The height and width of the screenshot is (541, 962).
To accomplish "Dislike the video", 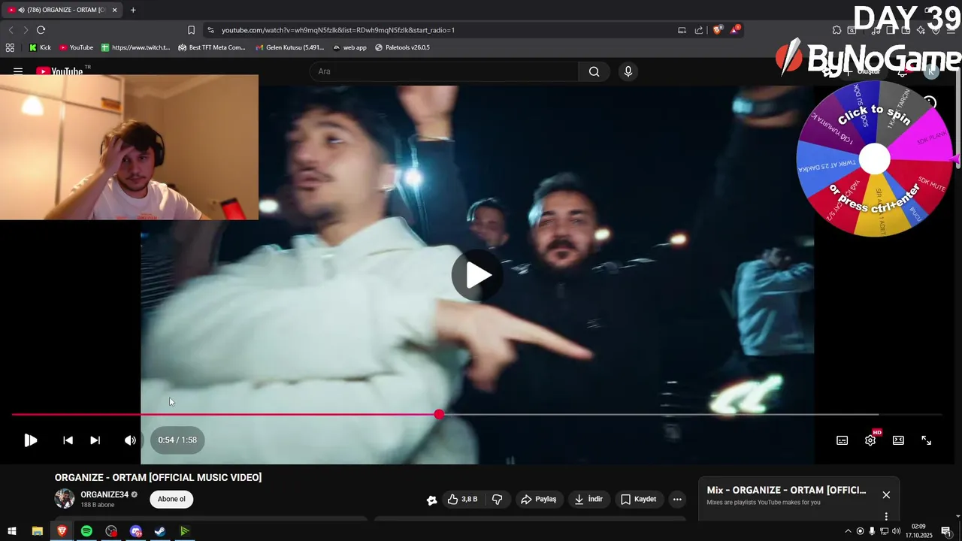I will click(x=497, y=499).
